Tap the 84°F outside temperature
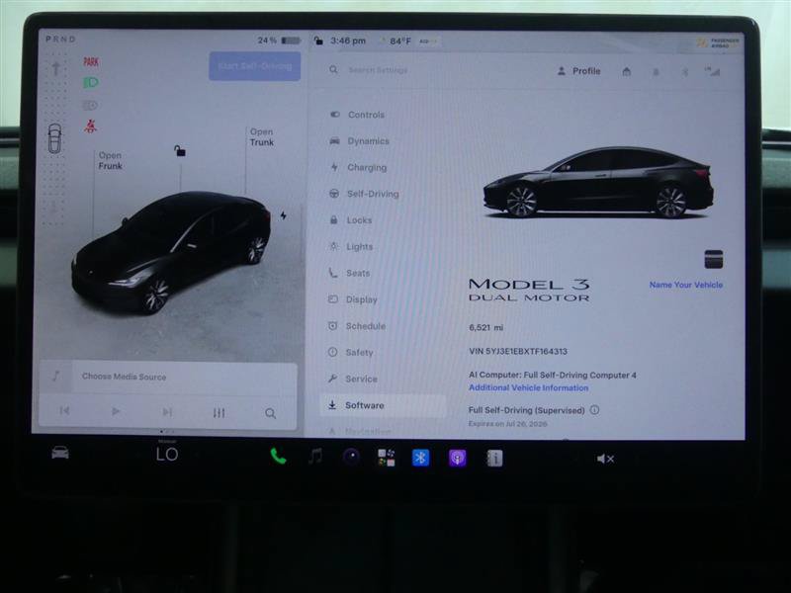 coord(400,41)
